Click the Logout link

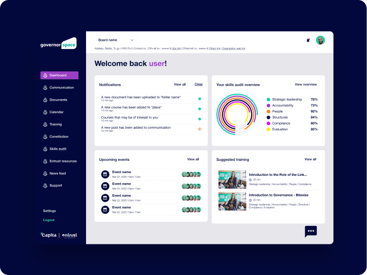(x=49, y=220)
